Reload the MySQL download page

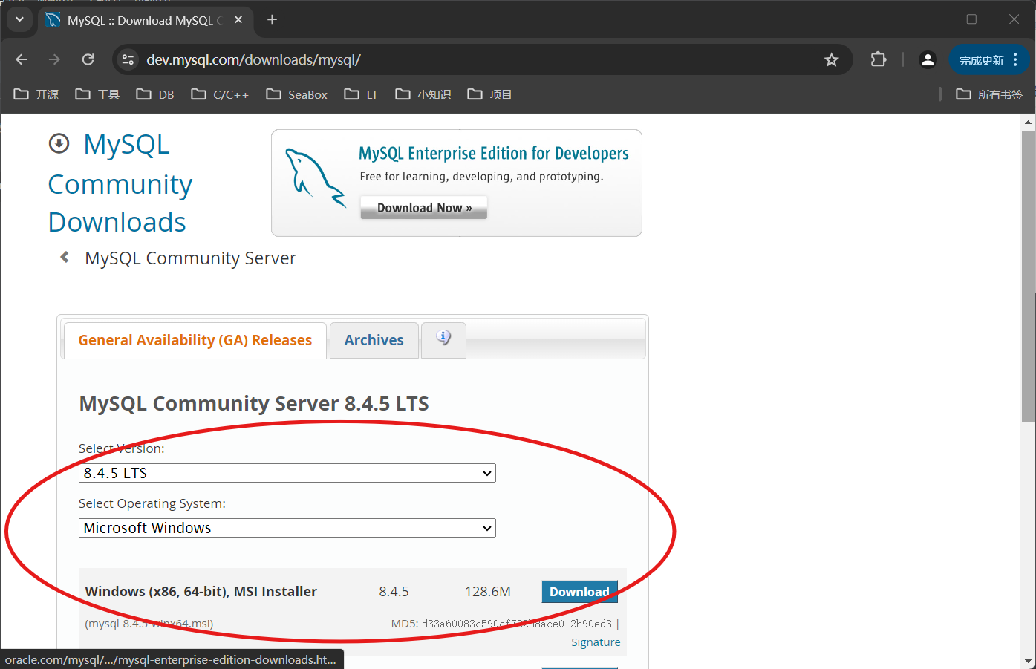[88, 59]
